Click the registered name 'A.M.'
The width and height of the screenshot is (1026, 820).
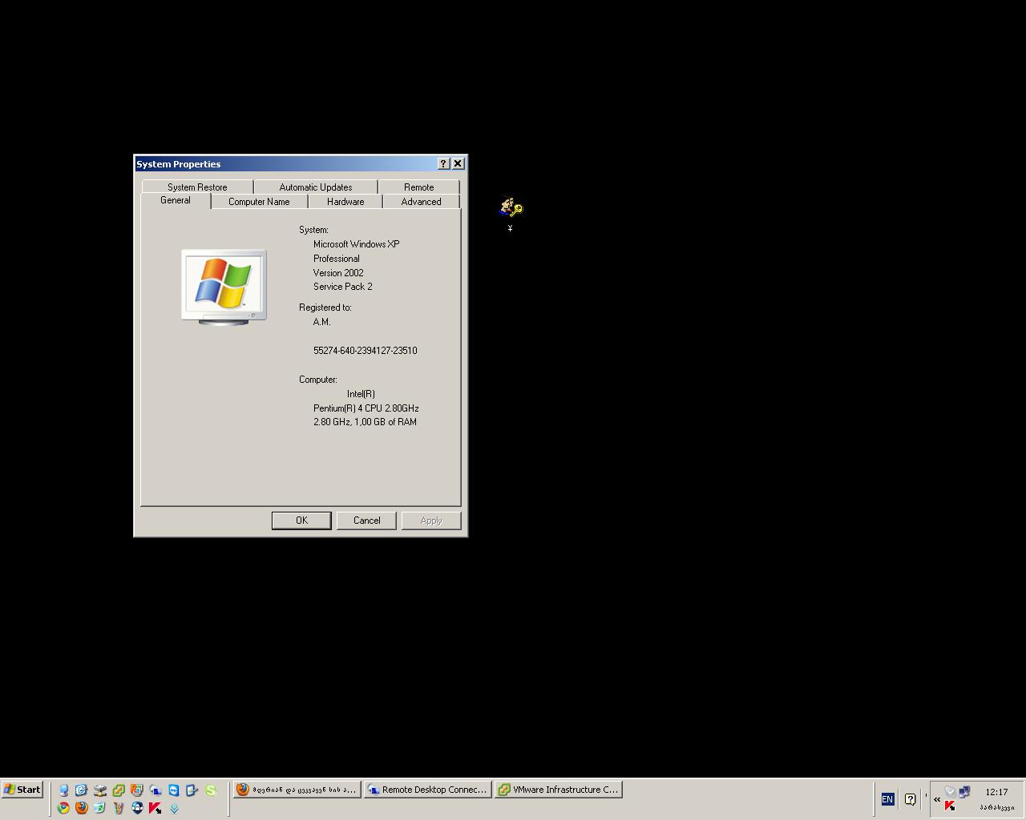tap(321, 322)
